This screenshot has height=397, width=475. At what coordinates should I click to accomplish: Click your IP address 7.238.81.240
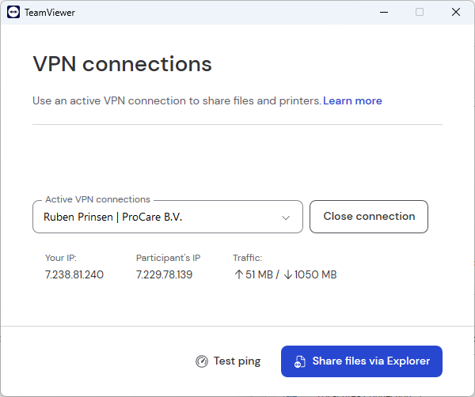[74, 274]
